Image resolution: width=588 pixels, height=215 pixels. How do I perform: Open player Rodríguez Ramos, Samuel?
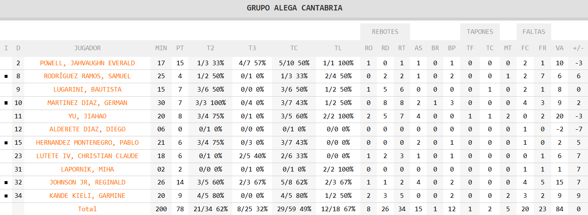87,76
